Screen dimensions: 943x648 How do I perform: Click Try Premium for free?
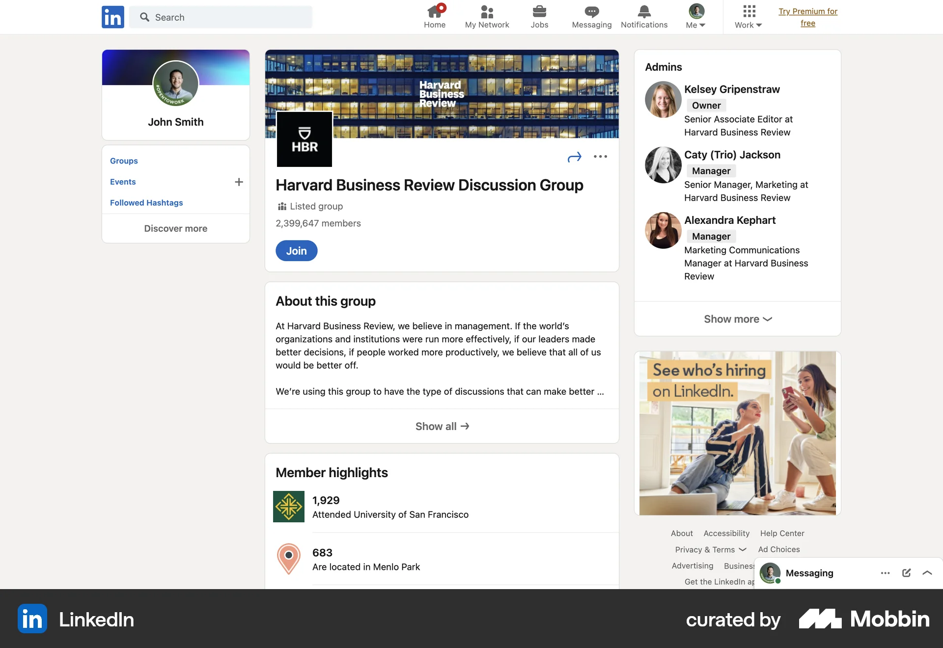[808, 17]
